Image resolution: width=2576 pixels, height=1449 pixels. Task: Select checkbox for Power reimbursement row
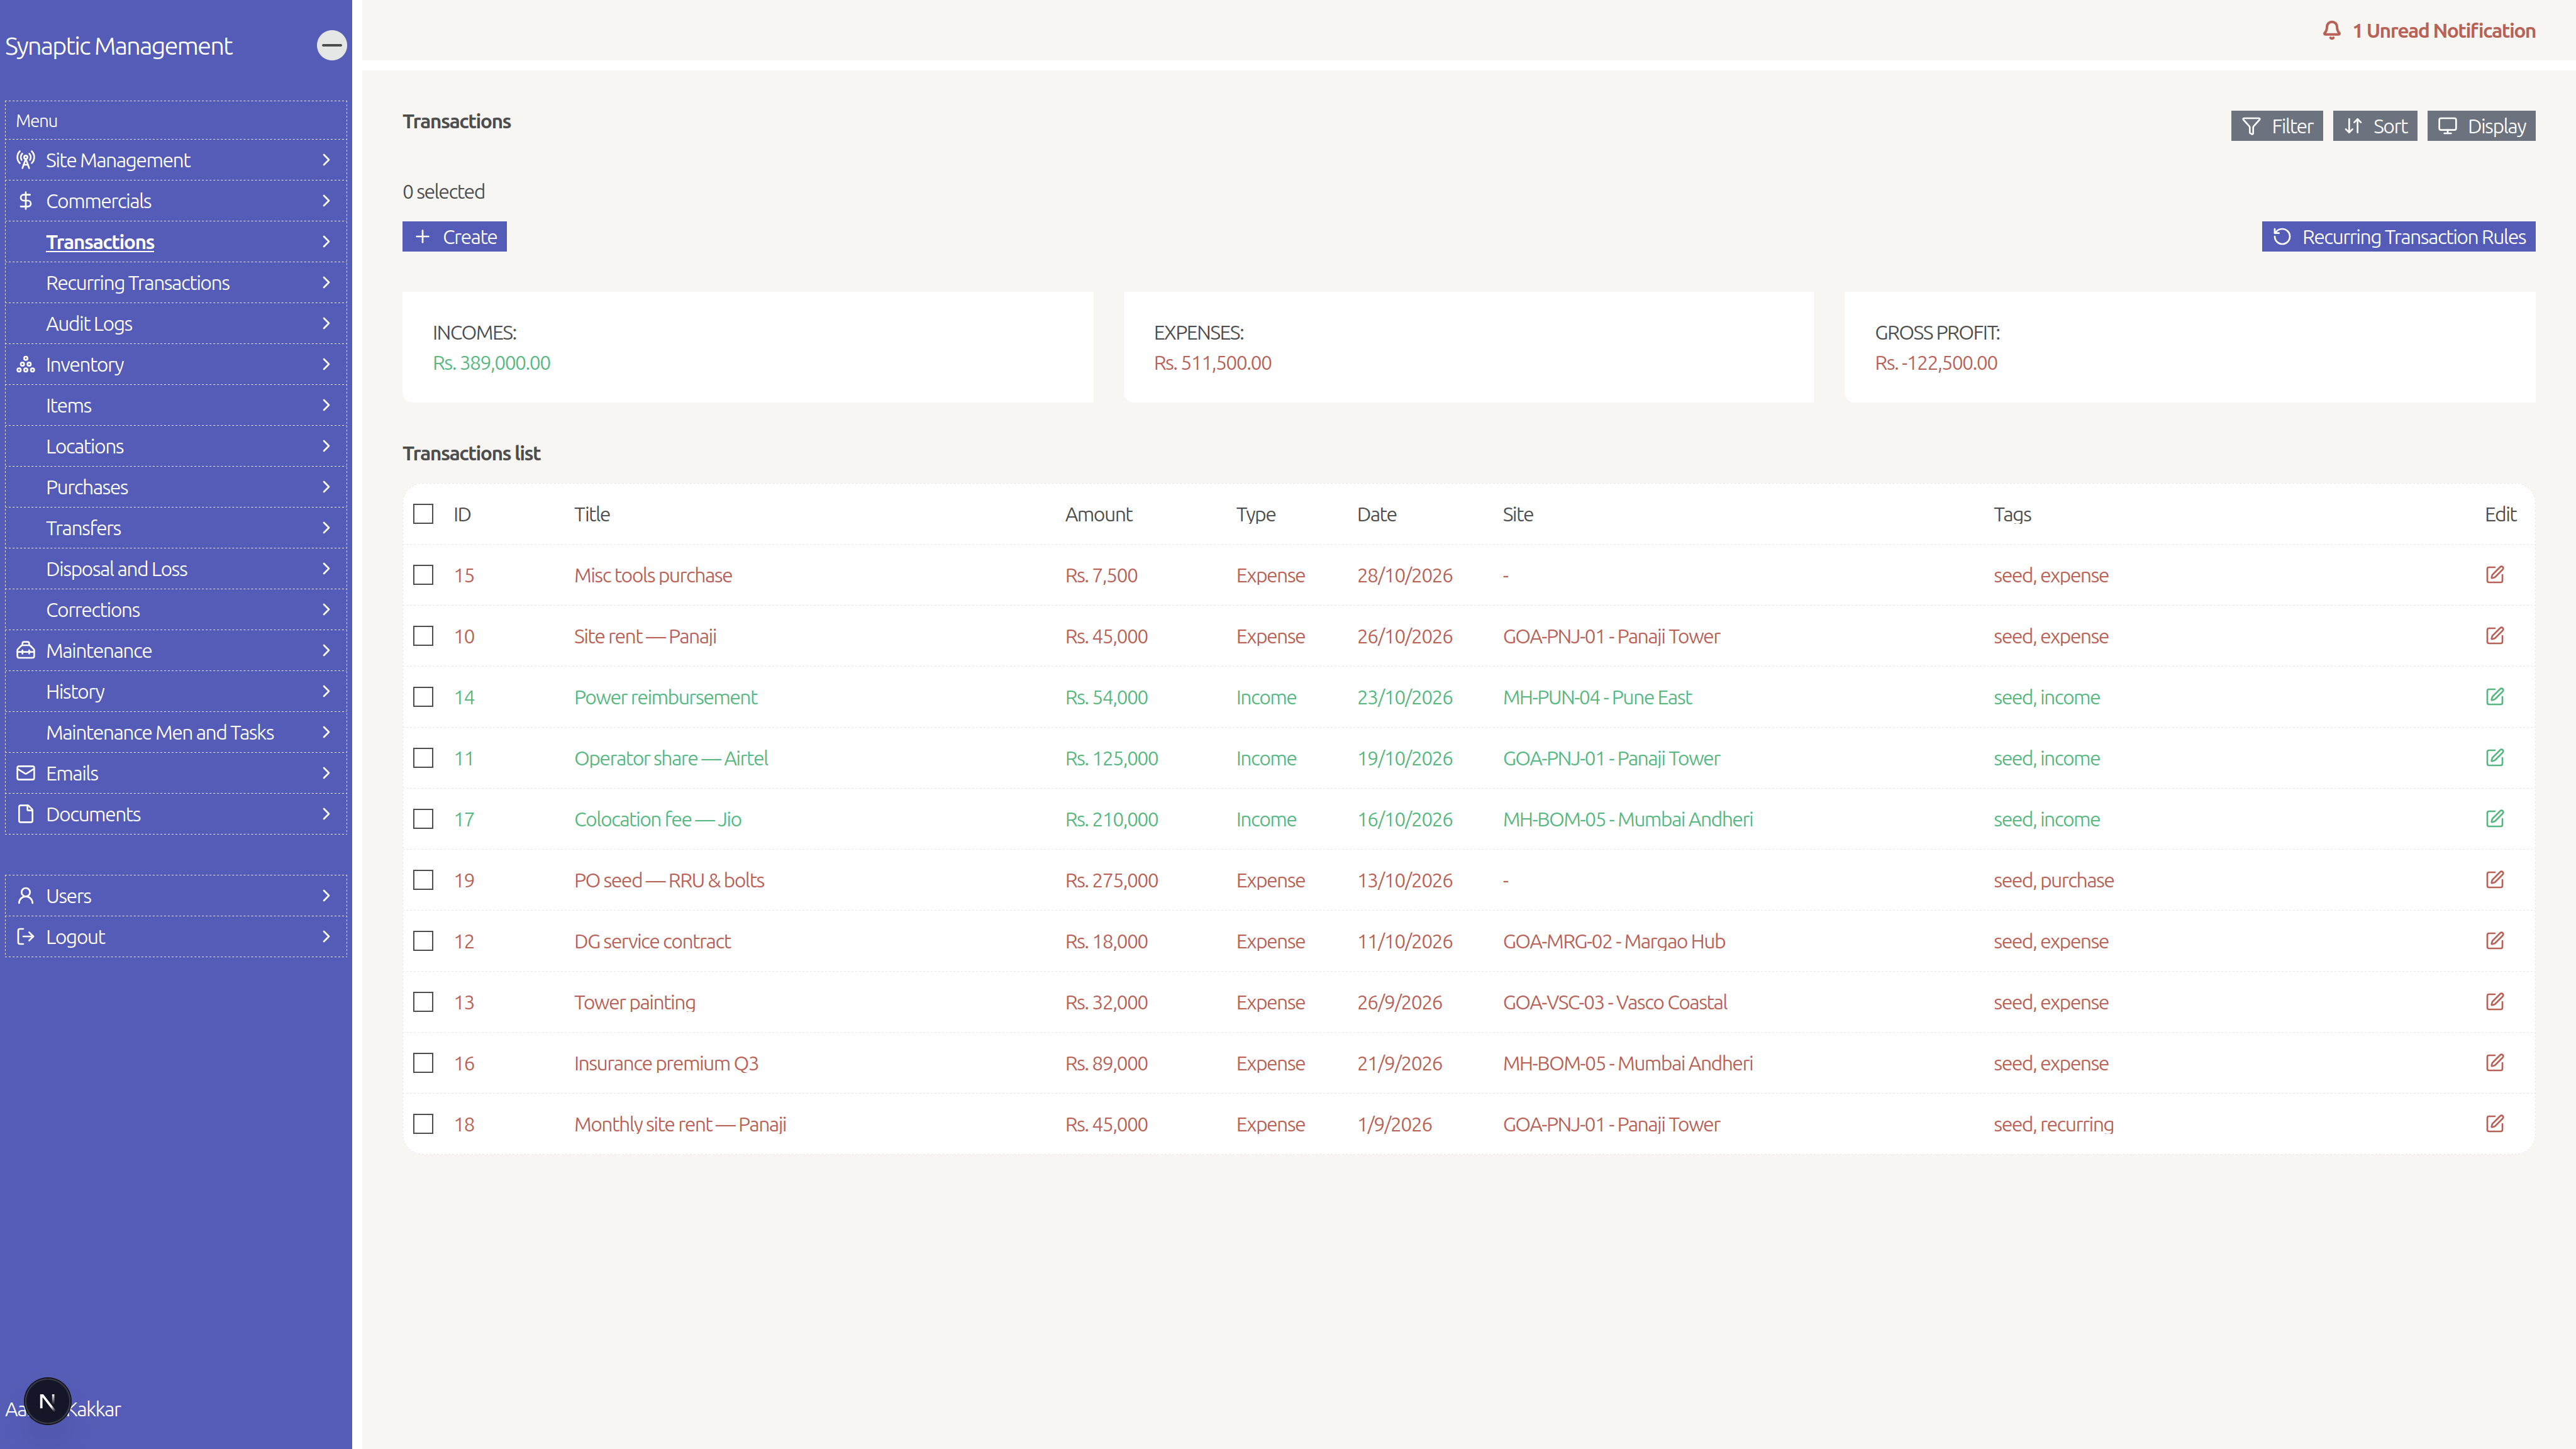pos(423,697)
